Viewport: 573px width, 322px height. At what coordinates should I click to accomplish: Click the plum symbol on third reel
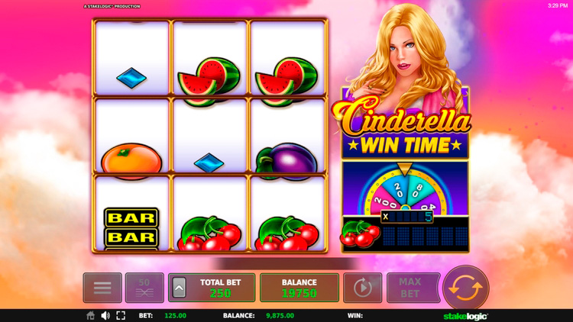[x=286, y=162]
